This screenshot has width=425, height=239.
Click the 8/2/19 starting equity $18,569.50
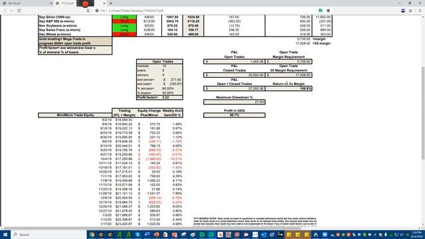pyautogui.click(x=124, y=119)
